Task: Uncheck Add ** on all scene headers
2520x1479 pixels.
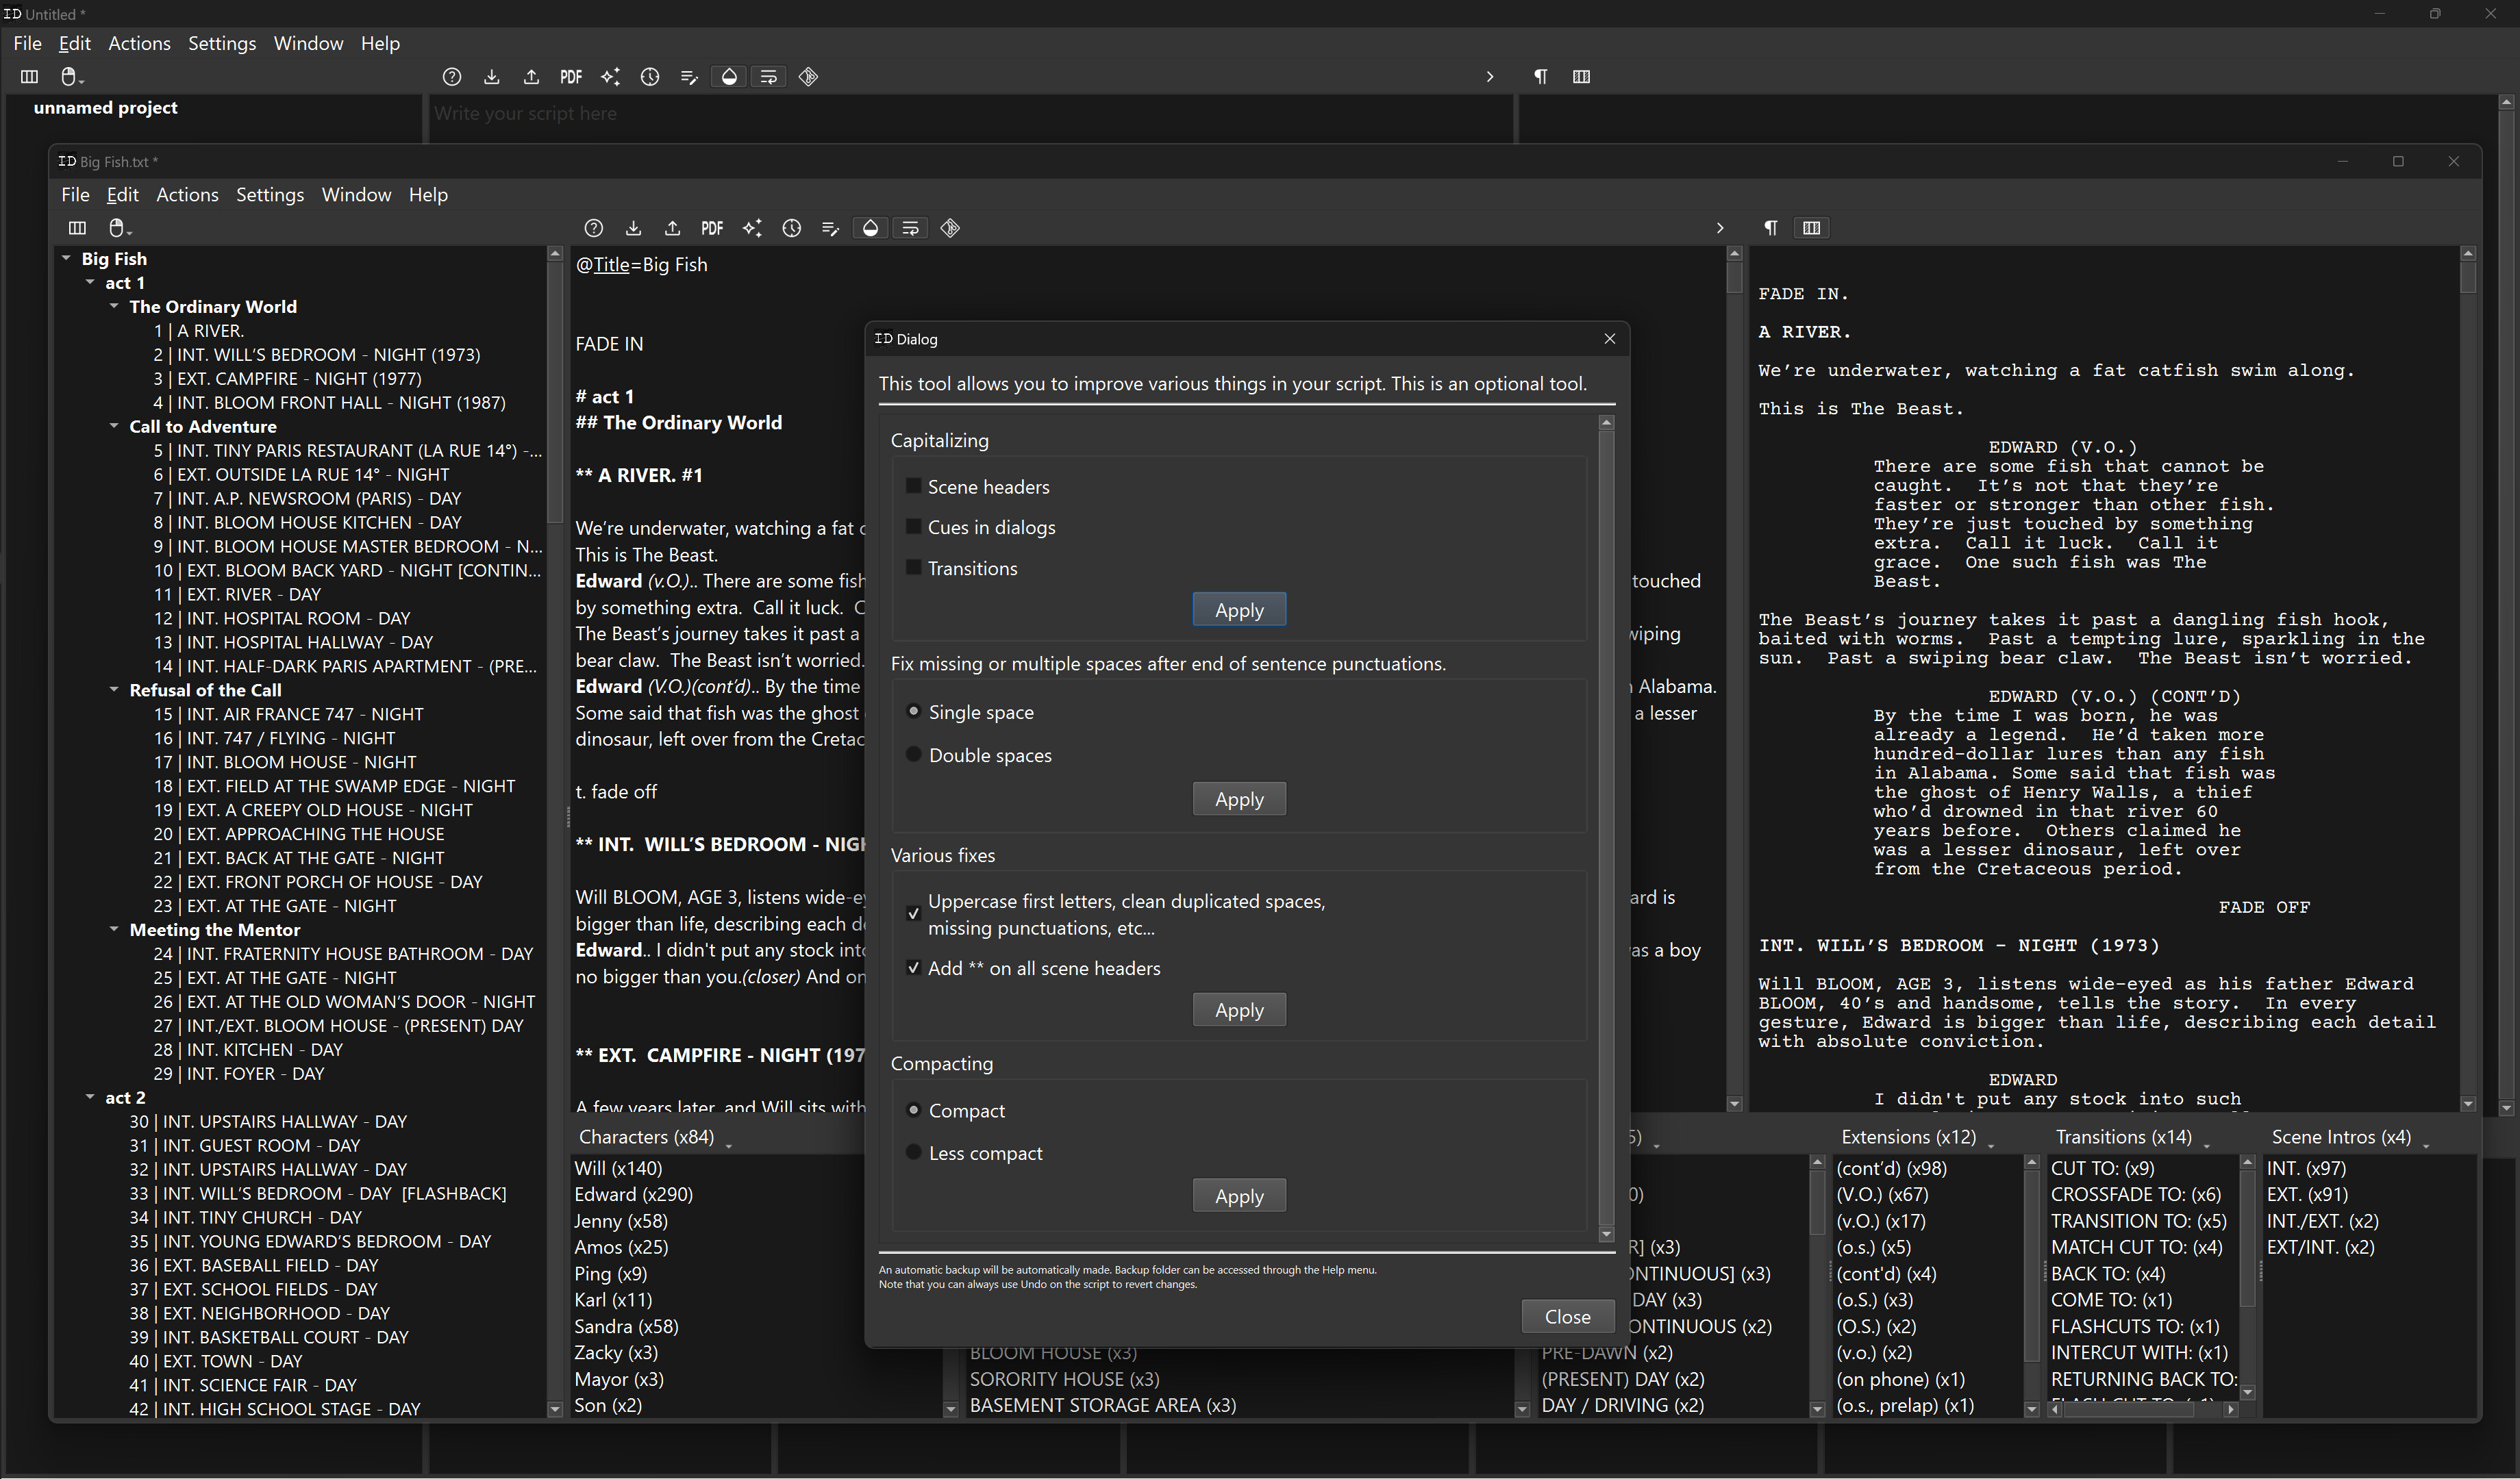Action: coord(913,968)
